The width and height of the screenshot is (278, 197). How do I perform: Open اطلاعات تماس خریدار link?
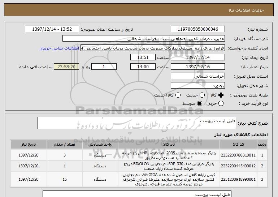[x=60, y=48]
